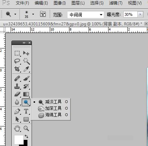The height and width of the screenshot is (146, 148).
Task: Open the 曝光度 slider arrow
Action: (x=140, y=14)
